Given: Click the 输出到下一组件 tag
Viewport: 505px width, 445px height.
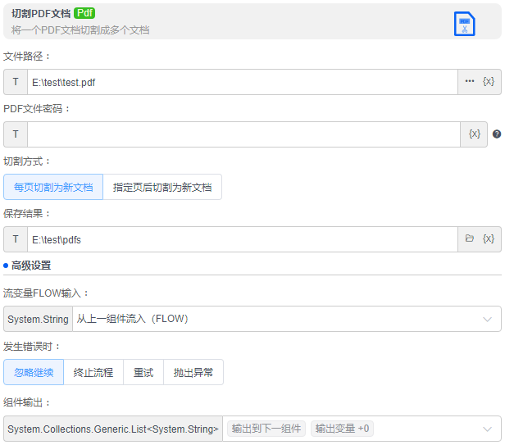Looking at the screenshot, I should [x=266, y=429].
